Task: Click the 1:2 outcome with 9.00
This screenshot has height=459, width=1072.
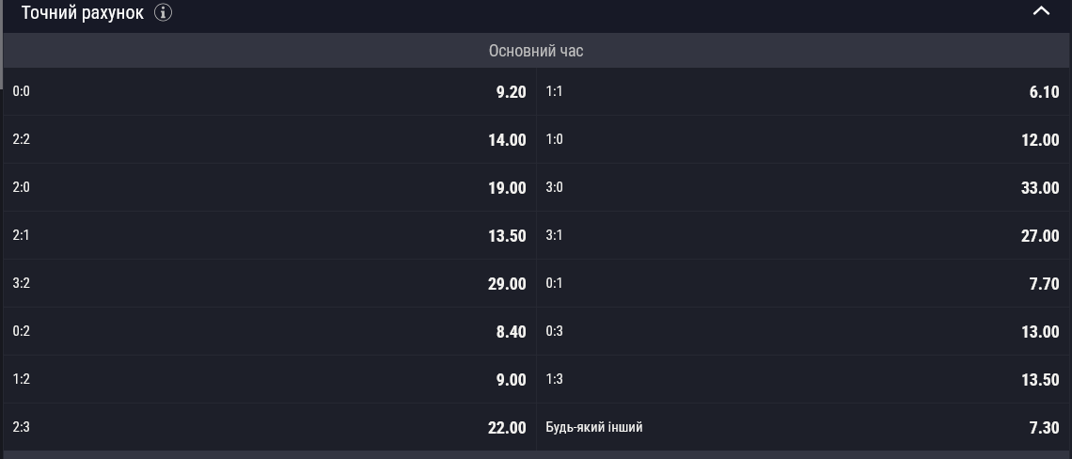Action: (x=269, y=379)
